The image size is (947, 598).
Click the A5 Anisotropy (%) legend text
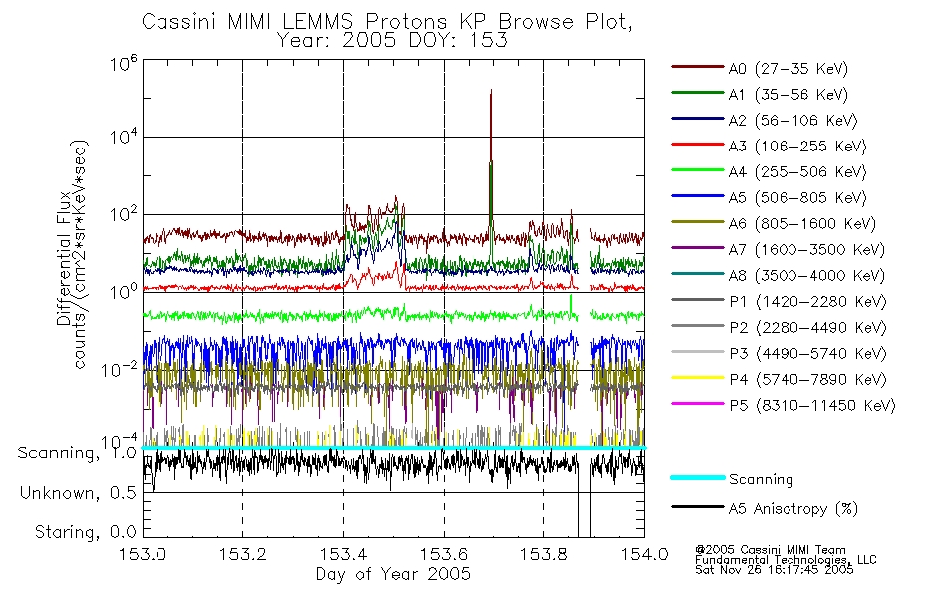[793, 509]
